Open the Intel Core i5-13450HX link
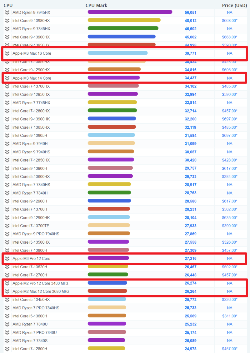Viewport: 250px width, 353px height. click(x=31, y=300)
